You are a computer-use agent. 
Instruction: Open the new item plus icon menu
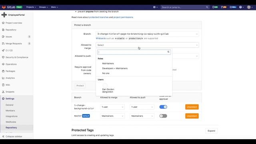point(155,7)
